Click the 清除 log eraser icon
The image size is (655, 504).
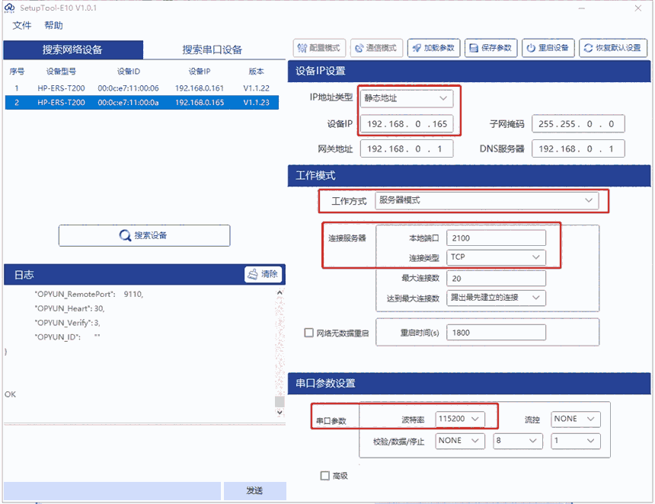coord(254,274)
